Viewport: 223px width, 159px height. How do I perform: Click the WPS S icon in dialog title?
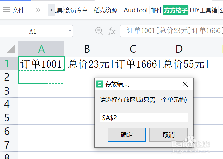pyautogui.click(x=100, y=84)
